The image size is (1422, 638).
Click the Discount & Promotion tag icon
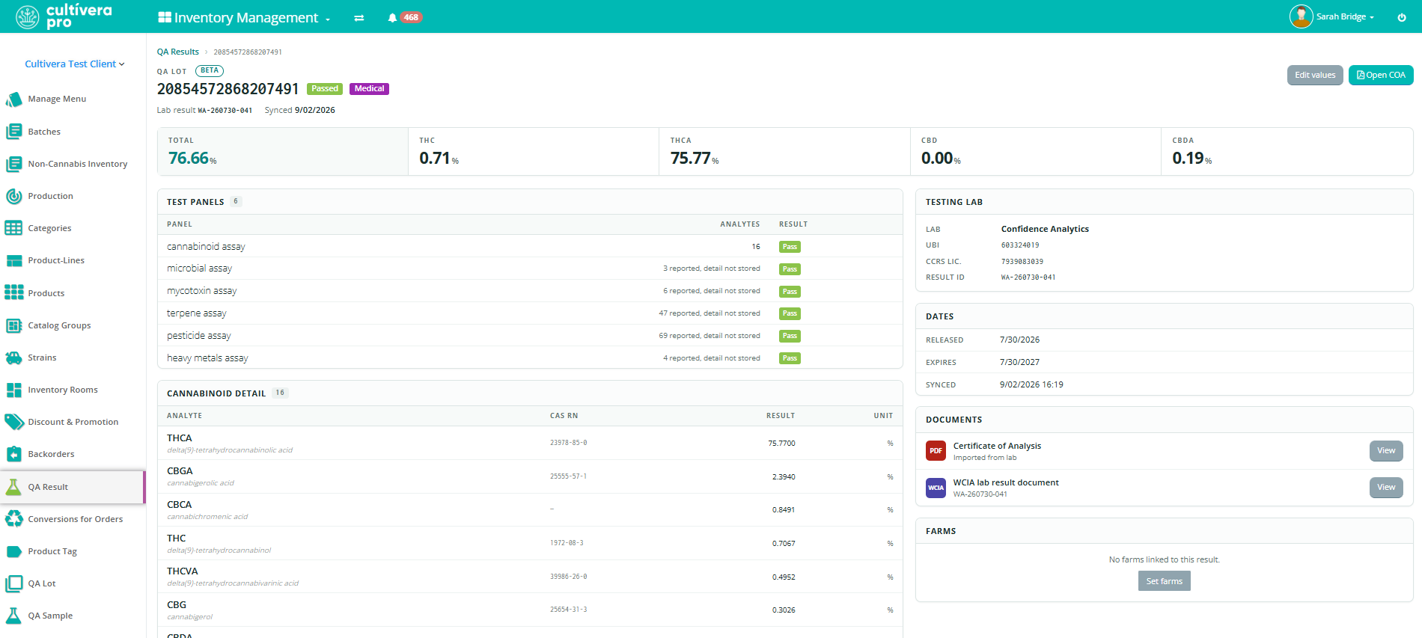pos(13,422)
